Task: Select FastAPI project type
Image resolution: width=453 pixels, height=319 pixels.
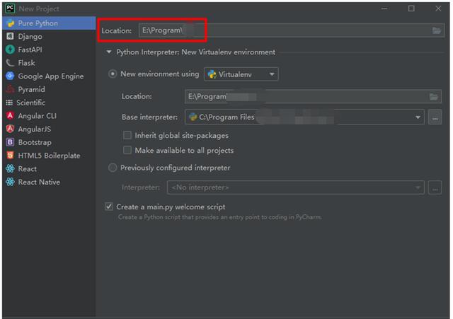Action: [x=49, y=50]
